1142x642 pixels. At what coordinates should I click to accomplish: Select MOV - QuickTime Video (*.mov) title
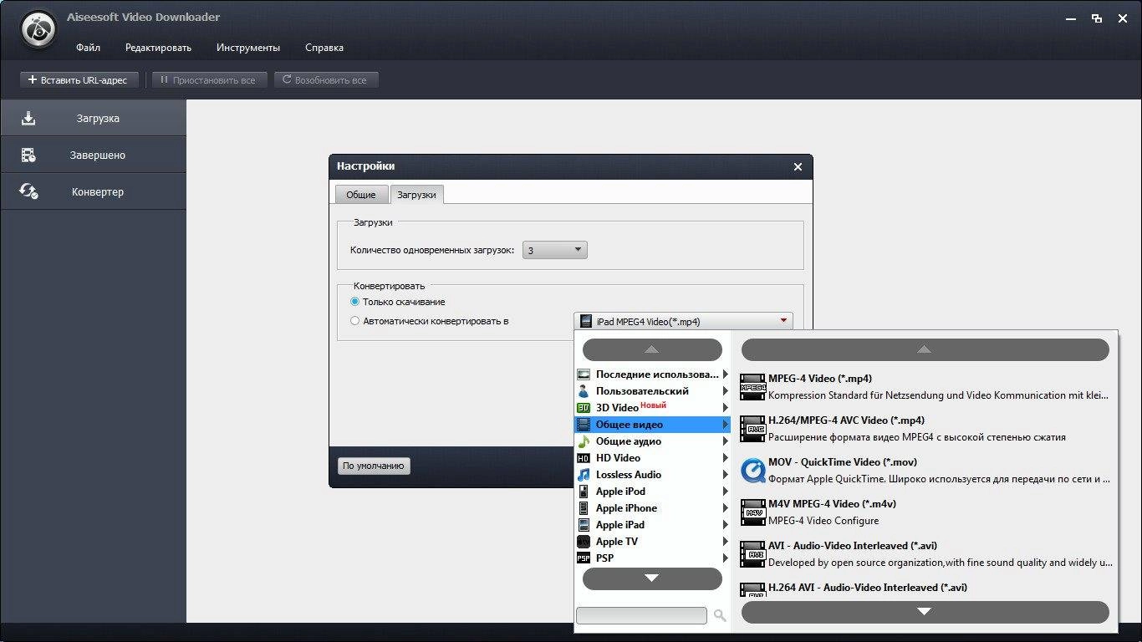coord(843,462)
